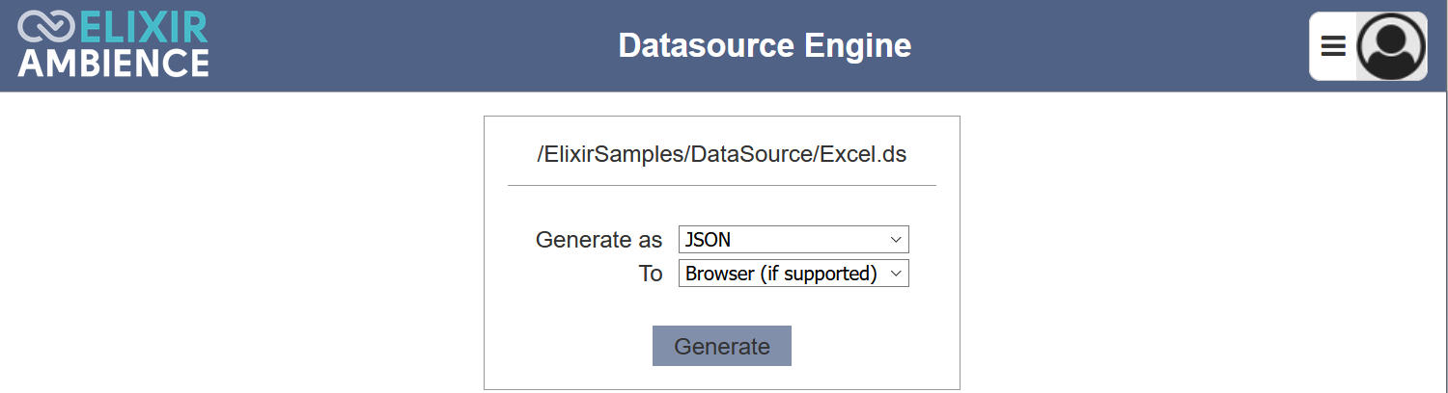Select the JSON value text
This screenshot has width=1448, height=393.
tap(708, 240)
